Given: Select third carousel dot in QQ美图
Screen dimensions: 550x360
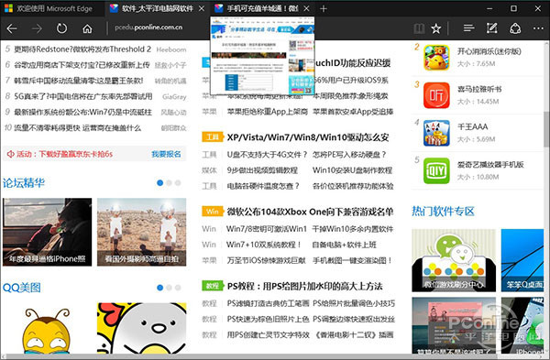Looking at the screenshot, I should pos(178,288).
